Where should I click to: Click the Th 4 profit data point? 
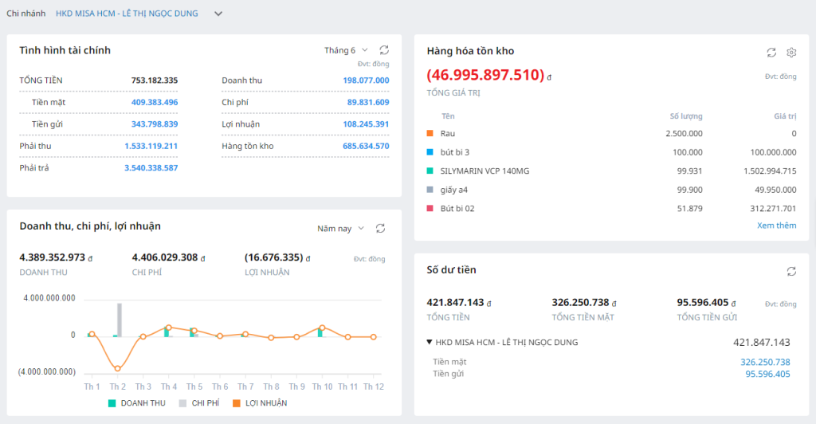pyautogui.click(x=169, y=328)
